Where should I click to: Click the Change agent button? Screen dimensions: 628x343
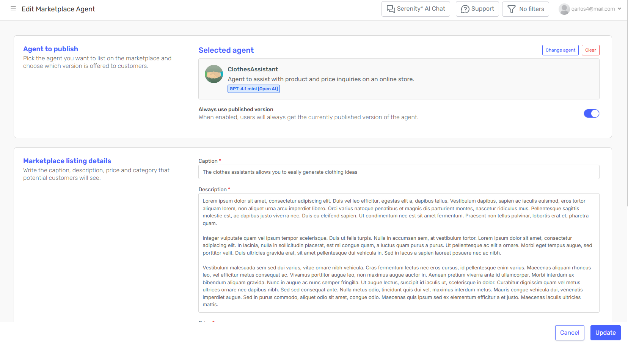coord(560,50)
